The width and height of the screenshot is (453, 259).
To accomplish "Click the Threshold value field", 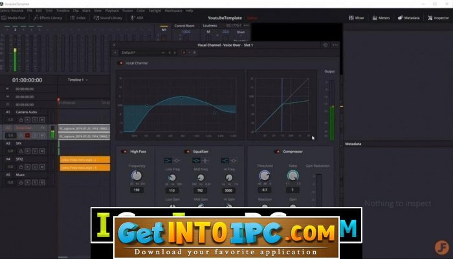I will click(x=264, y=190).
